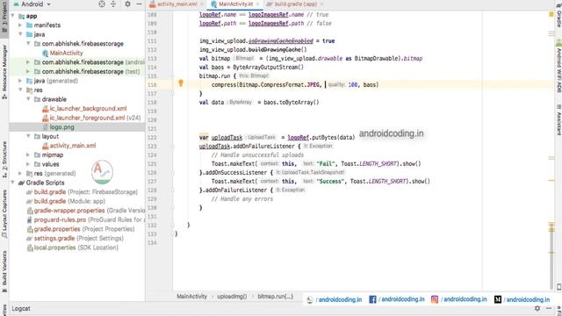562x316 pixels.
Task: Click the logoRef.putBytes(data) code reference
Action: [x=321, y=138]
